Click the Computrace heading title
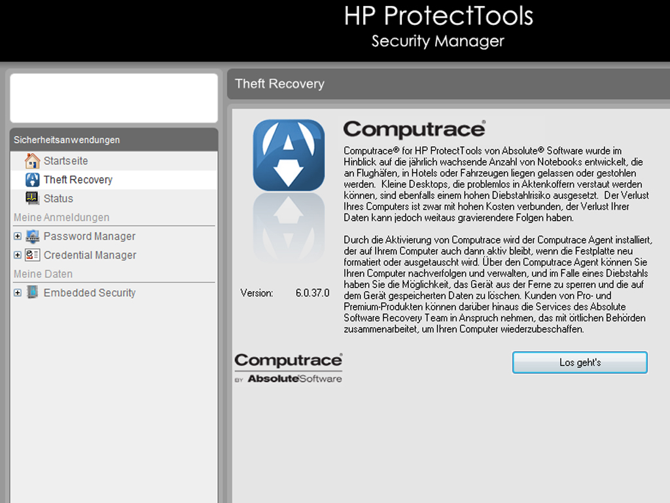 (414, 130)
